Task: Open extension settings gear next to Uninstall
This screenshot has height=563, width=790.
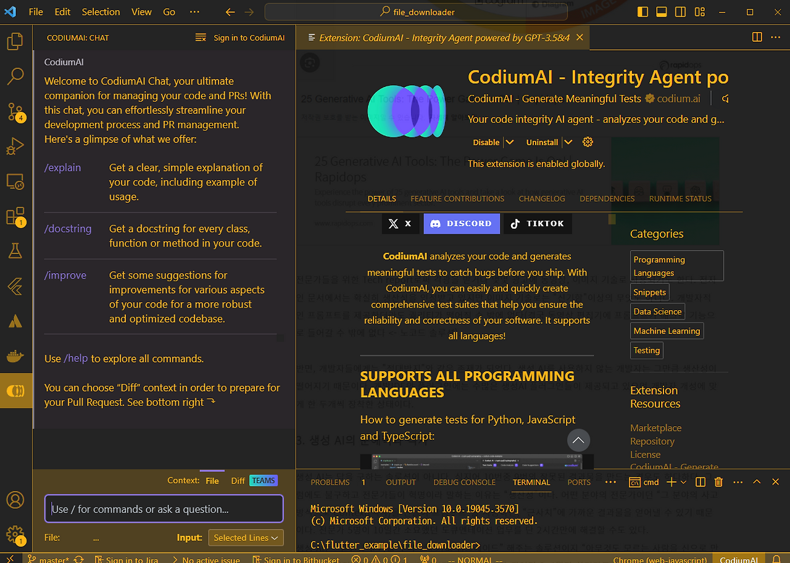Action: [588, 142]
